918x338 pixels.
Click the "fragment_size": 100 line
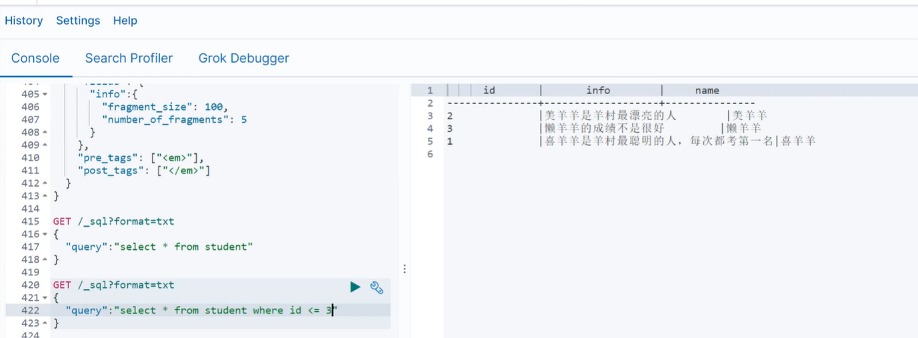pyautogui.click(x=165, y=107)
